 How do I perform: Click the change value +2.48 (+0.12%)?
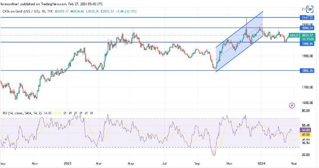(126, 12)
